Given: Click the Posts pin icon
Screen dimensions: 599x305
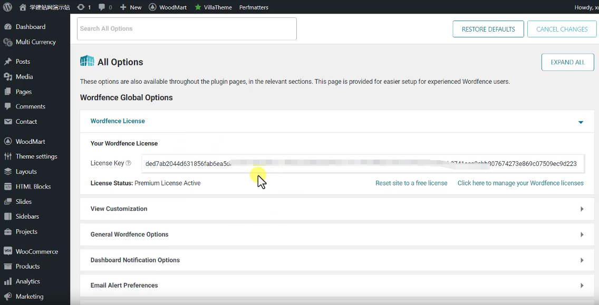Looking at the screenshot, I should (x=7, y=62).
